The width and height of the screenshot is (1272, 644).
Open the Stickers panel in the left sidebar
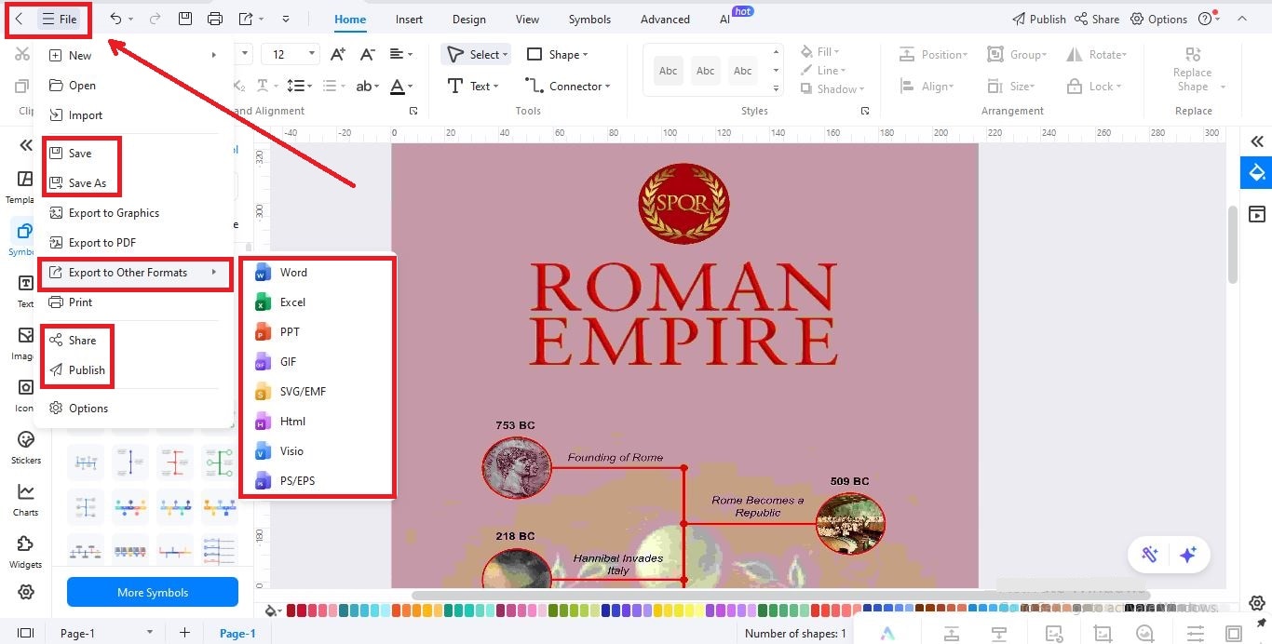(x=25, y=448)
